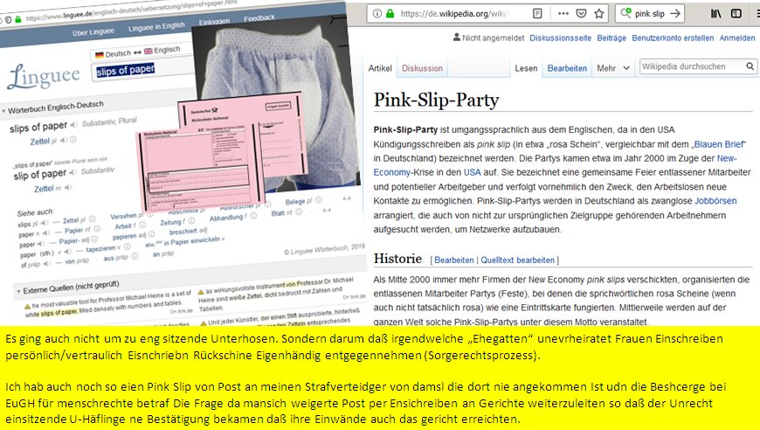760x430 pixels.
Task: Click the Linguee logo
Action: 43,76
